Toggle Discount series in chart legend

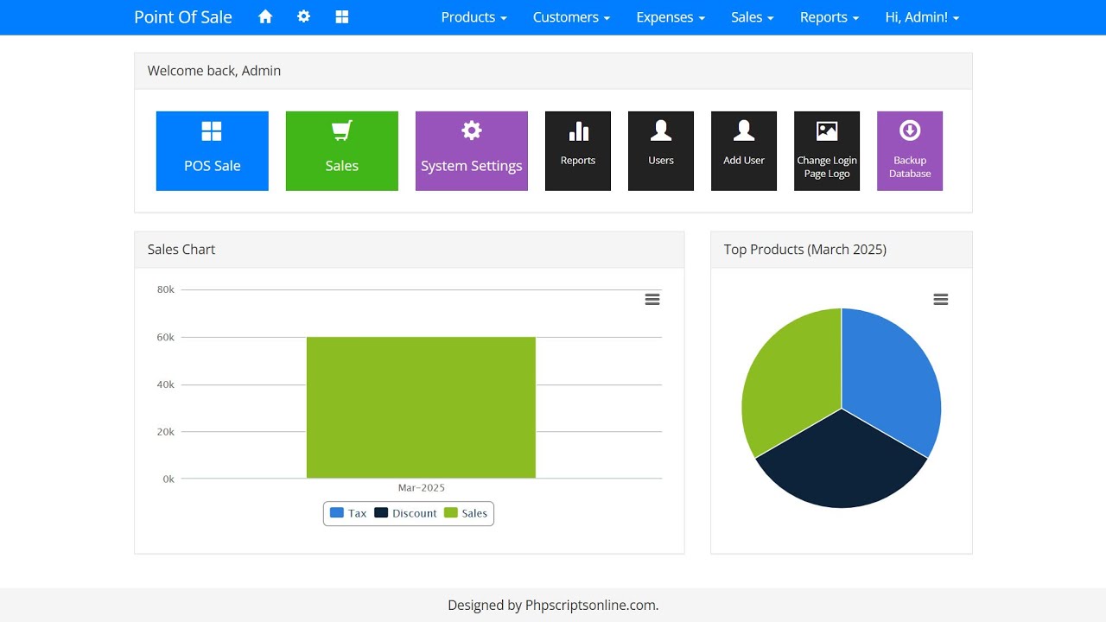[406, 513]
